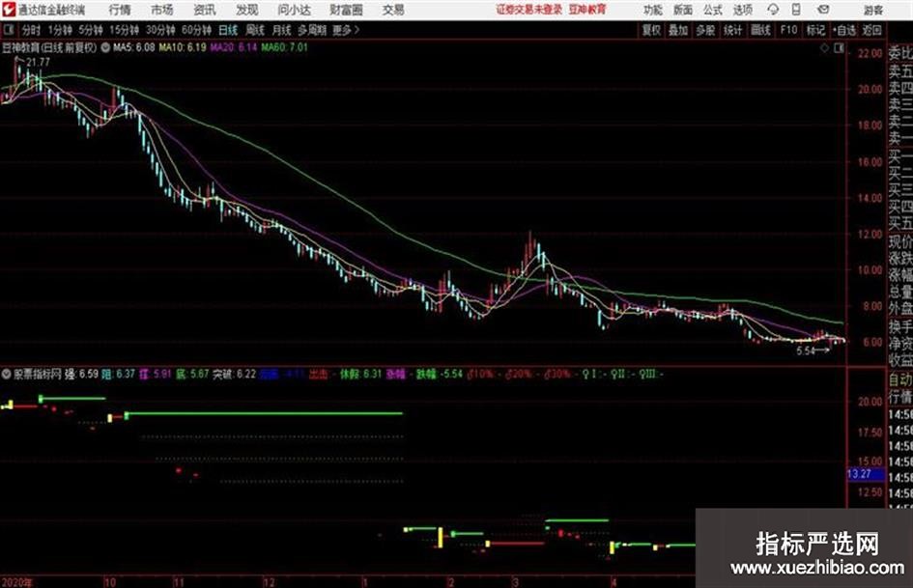913x588 pixels.
Task: Expand the 更多 periods list
Action: click(x=346, y=30)
